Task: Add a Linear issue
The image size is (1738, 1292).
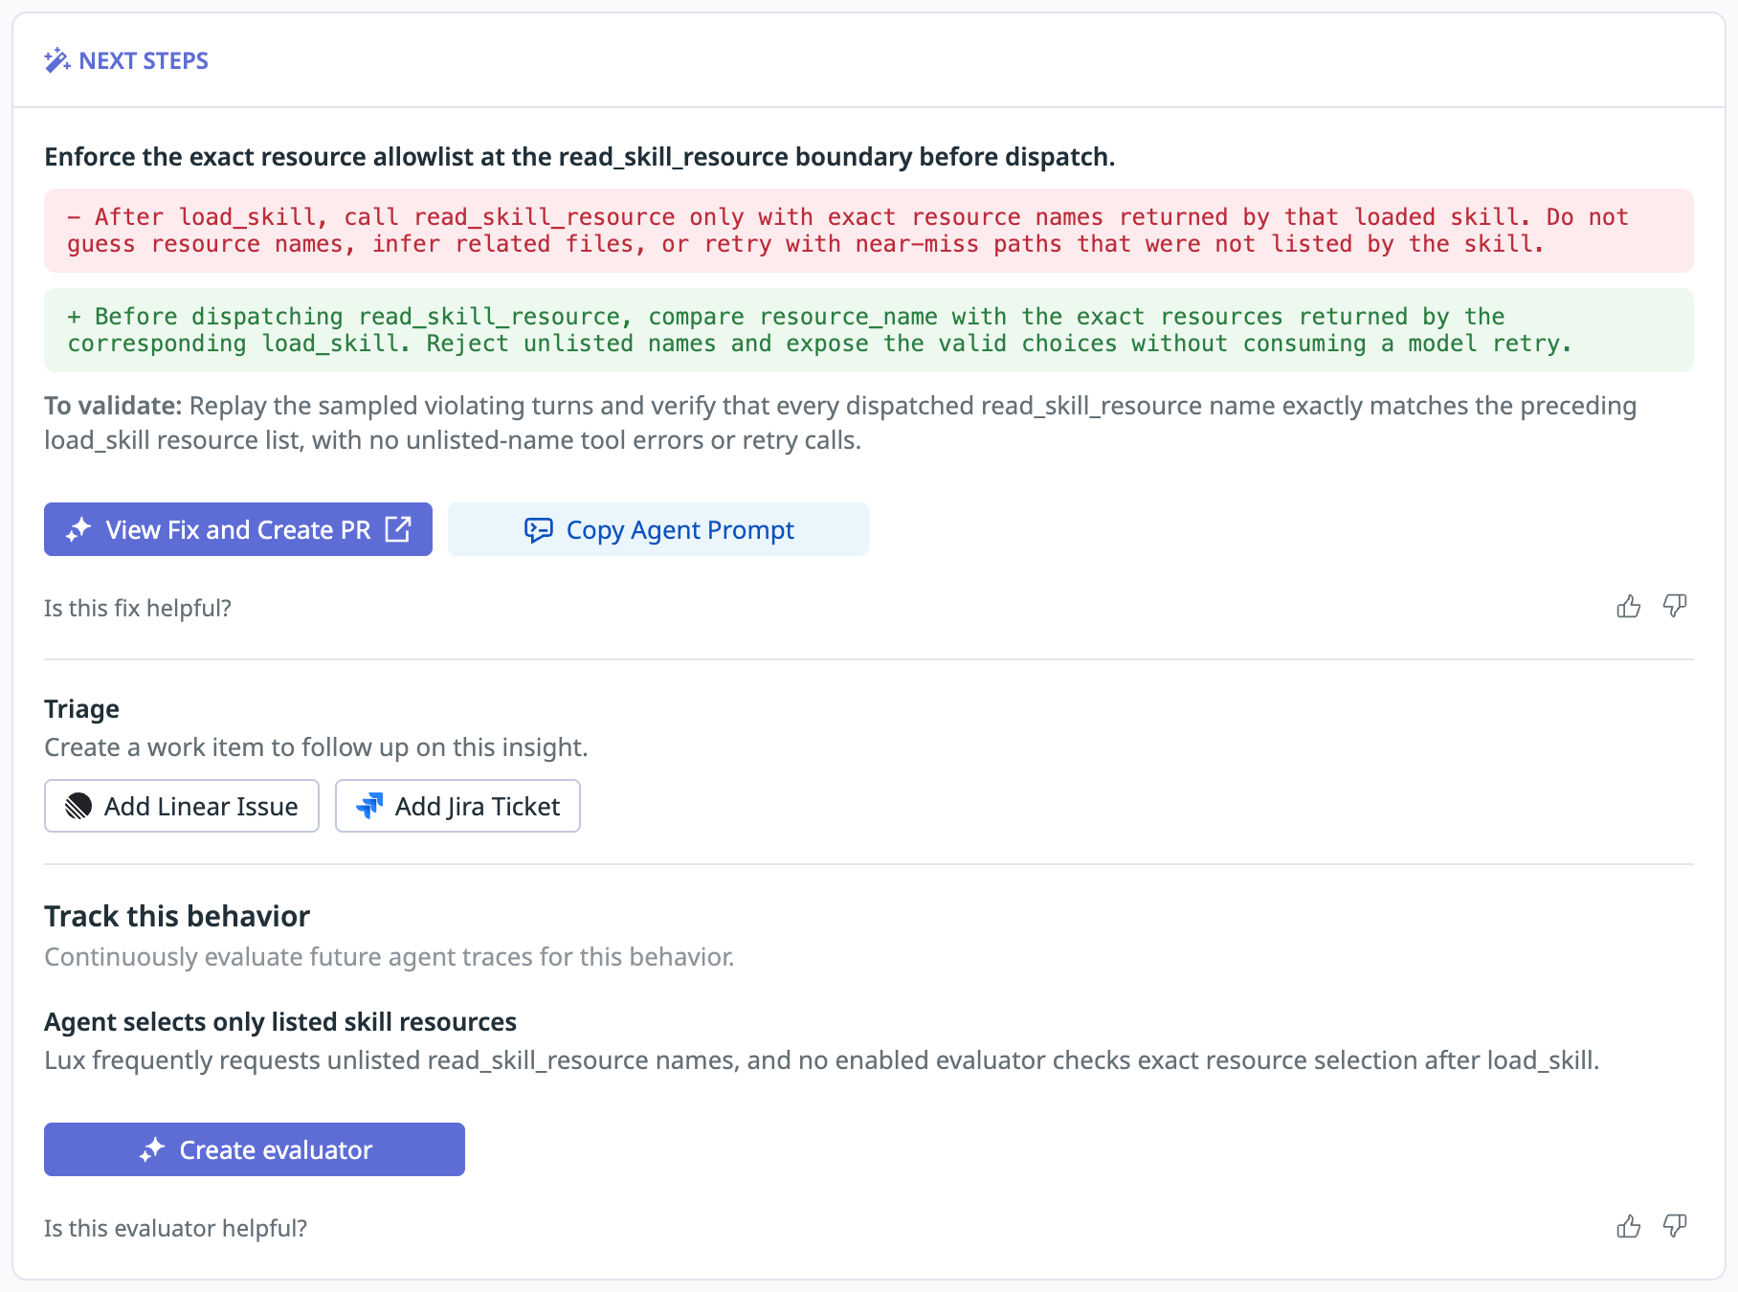Action: tap(182, 806)
